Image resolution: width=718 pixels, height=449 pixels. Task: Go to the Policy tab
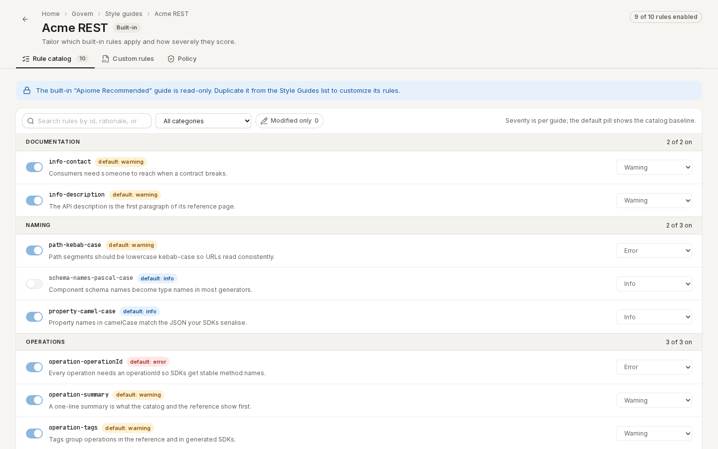click(182, 59)
